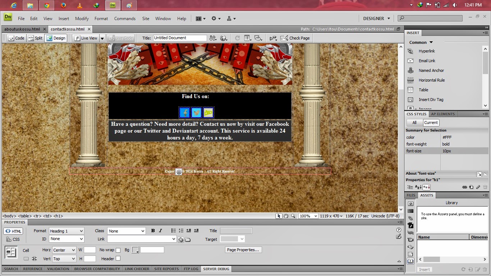Toggle Italic in the Properties panel
This screenshot has height=276, width=491.
[160, 231]
